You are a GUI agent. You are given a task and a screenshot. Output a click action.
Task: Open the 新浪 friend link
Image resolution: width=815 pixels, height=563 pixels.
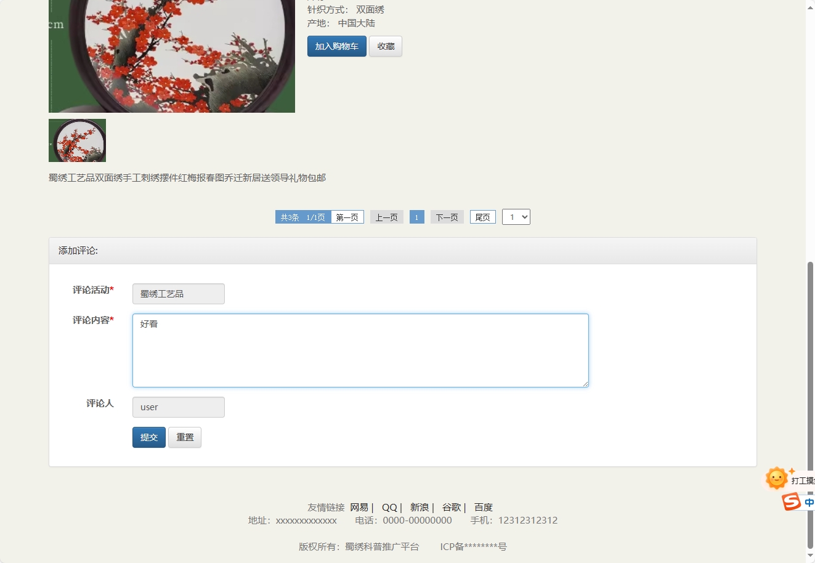pos(419,507)
